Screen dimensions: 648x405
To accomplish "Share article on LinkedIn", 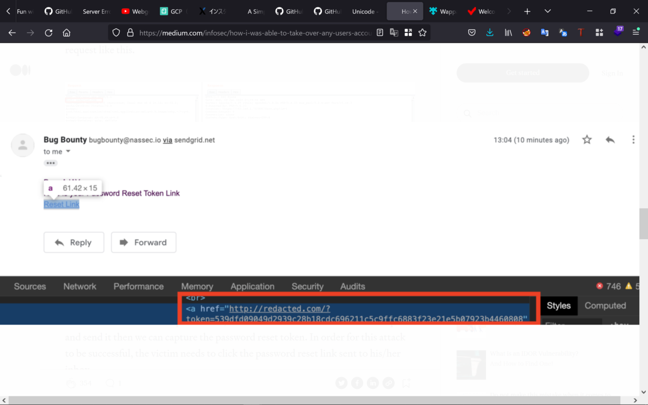I will 373,383.
